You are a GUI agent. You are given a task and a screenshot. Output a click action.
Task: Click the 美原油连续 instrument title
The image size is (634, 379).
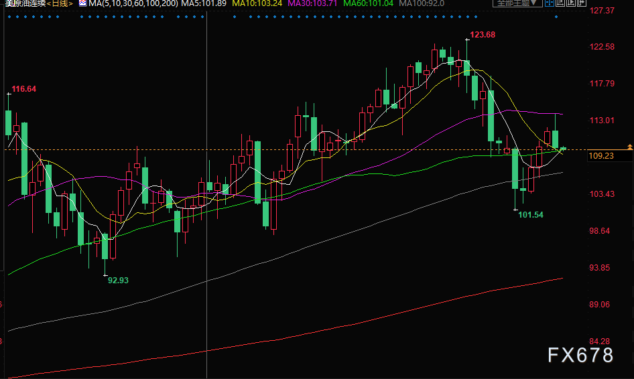(25, 3)
